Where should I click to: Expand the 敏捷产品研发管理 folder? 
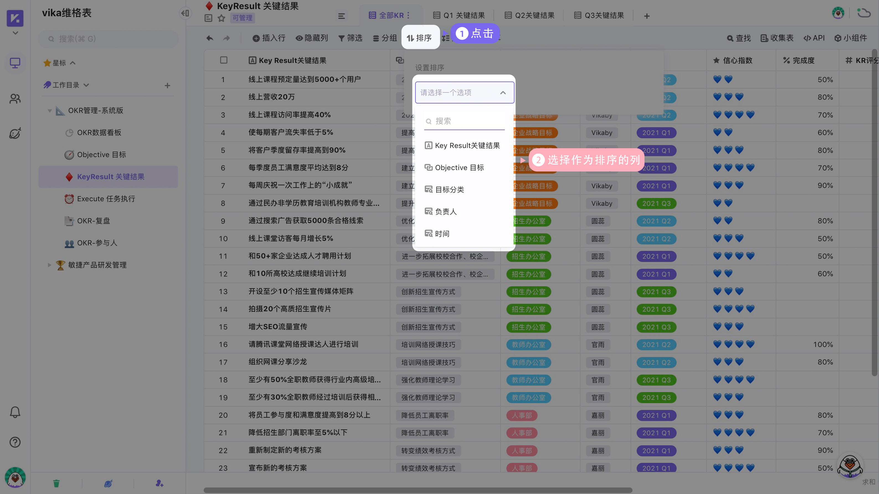[50, 265]
